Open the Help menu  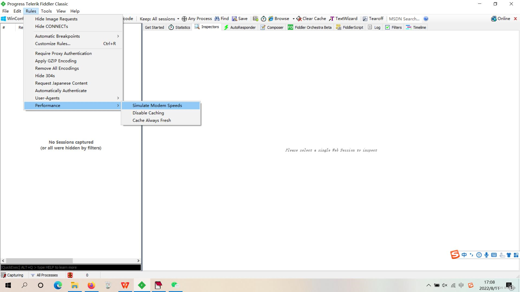pos(75,11)
